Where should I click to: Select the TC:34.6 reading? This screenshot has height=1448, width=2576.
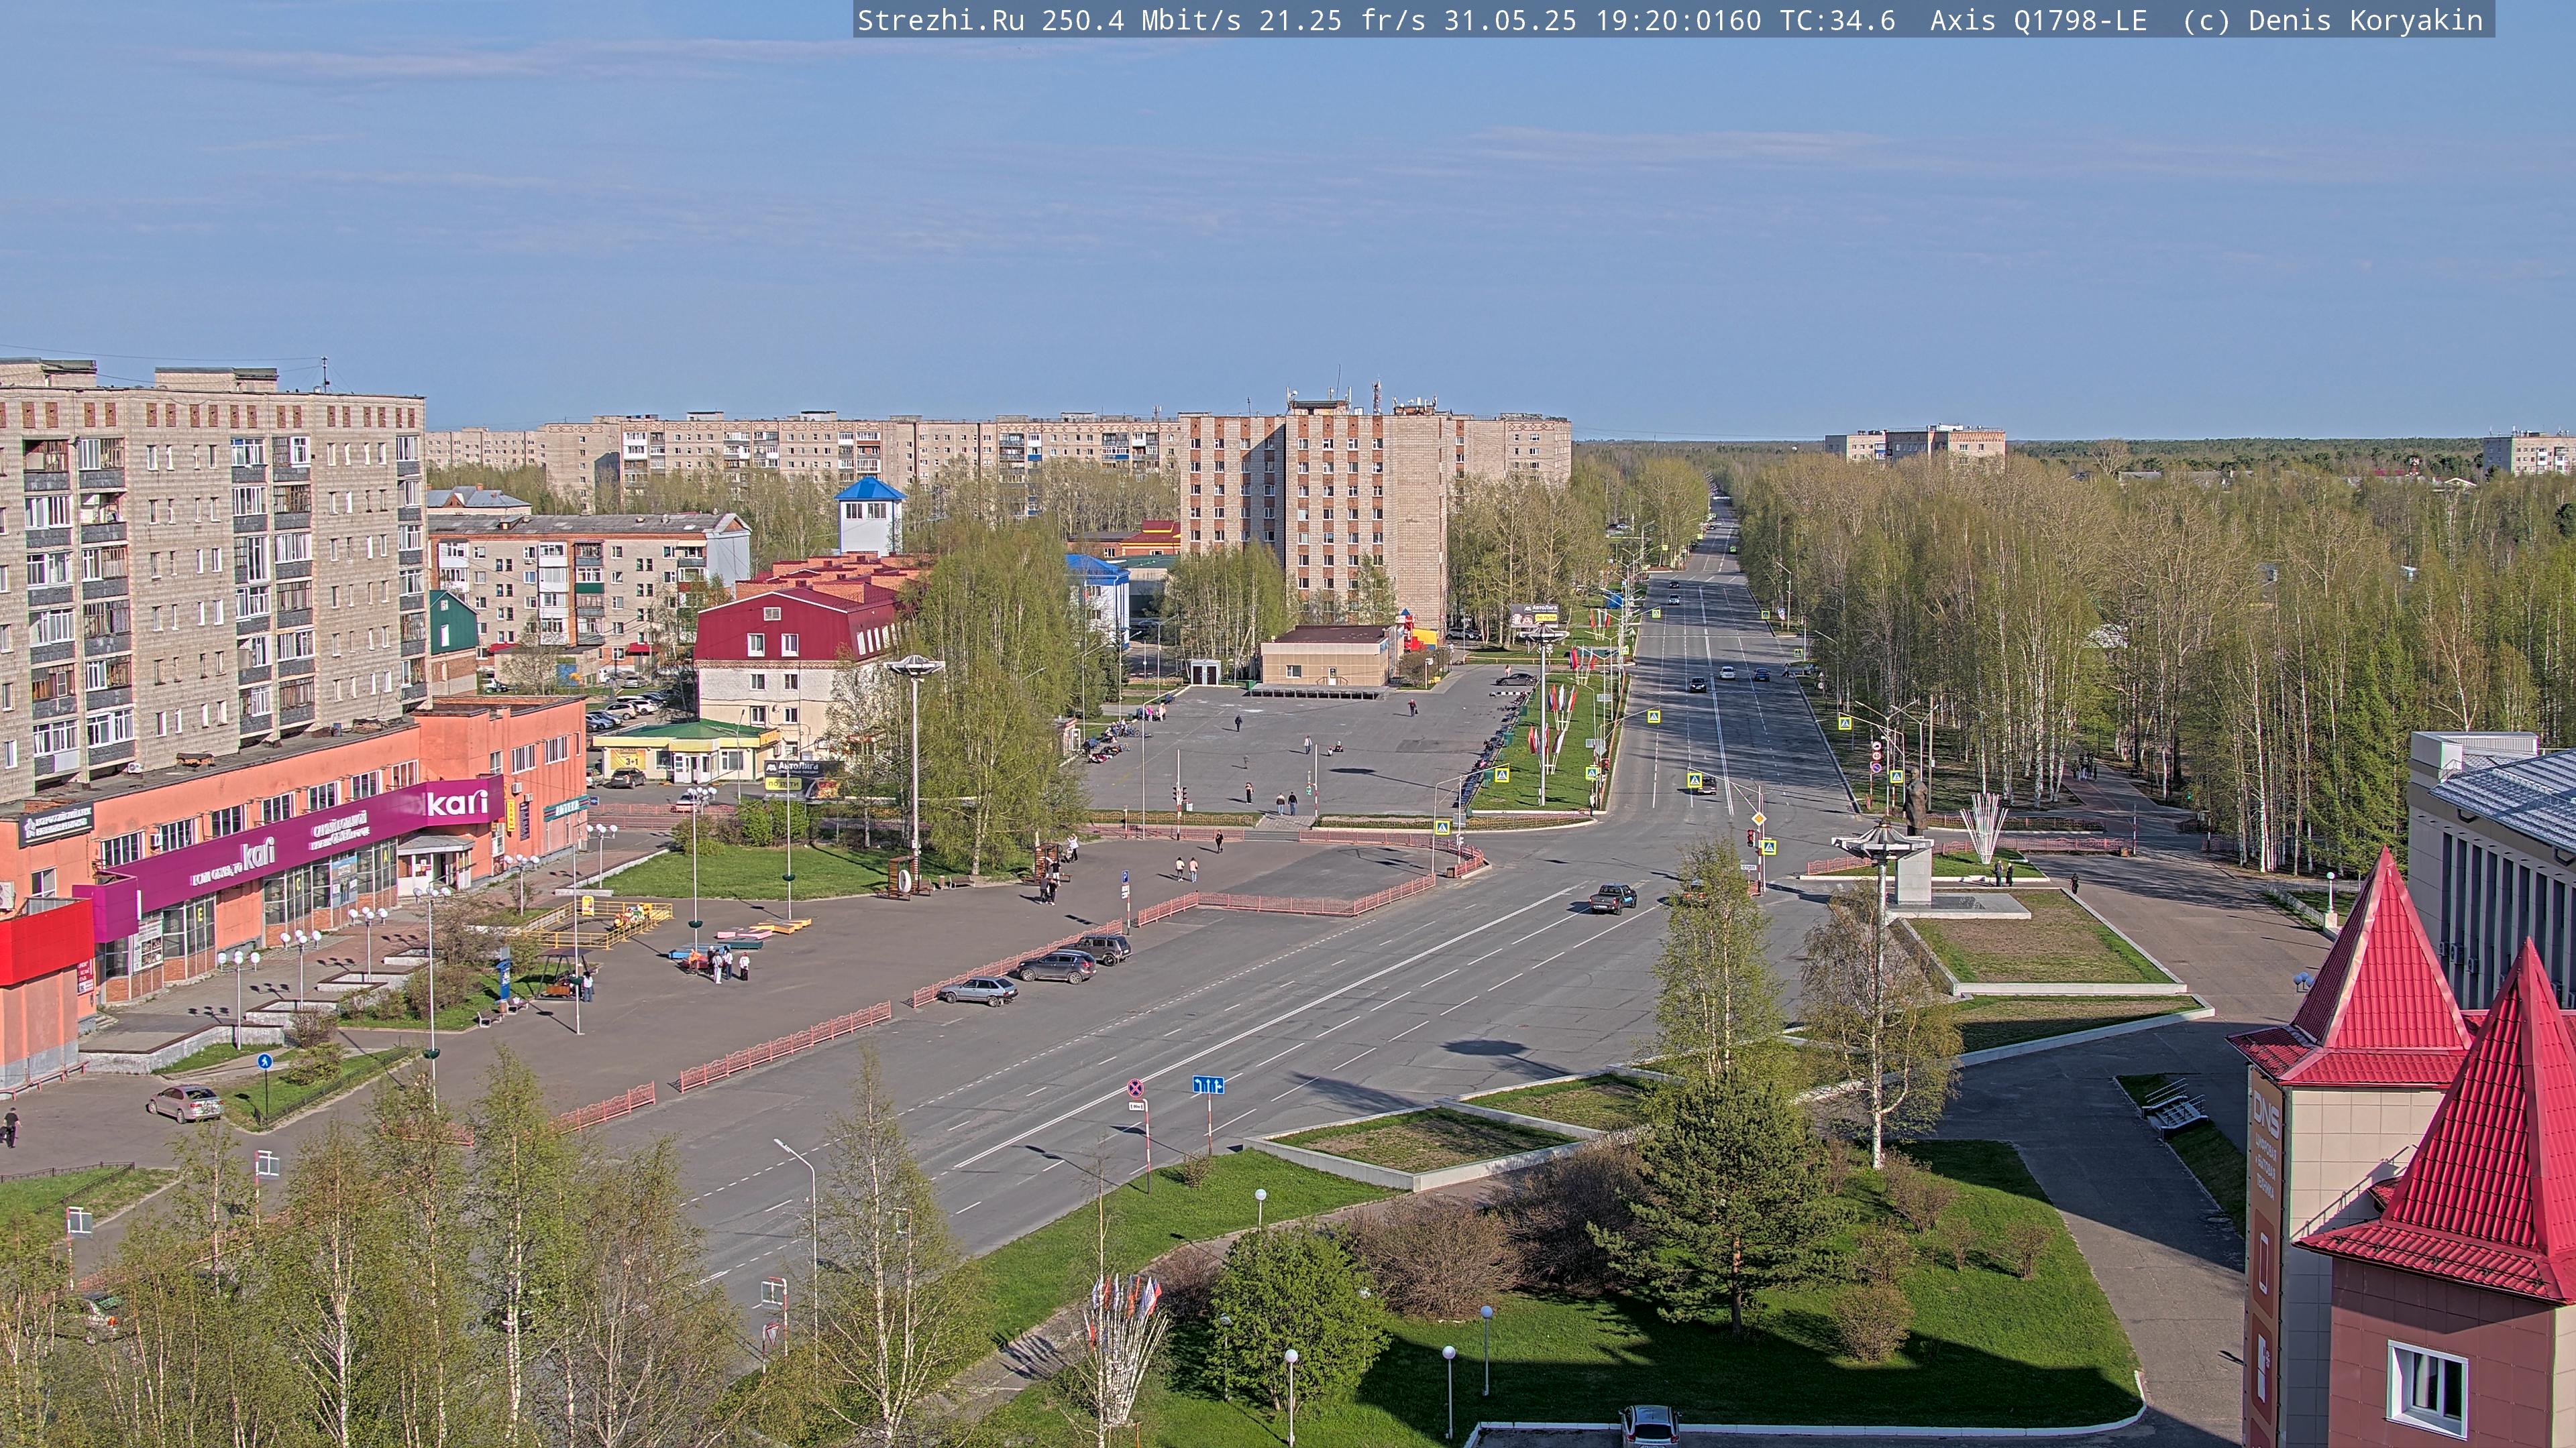coord(1837,20)
